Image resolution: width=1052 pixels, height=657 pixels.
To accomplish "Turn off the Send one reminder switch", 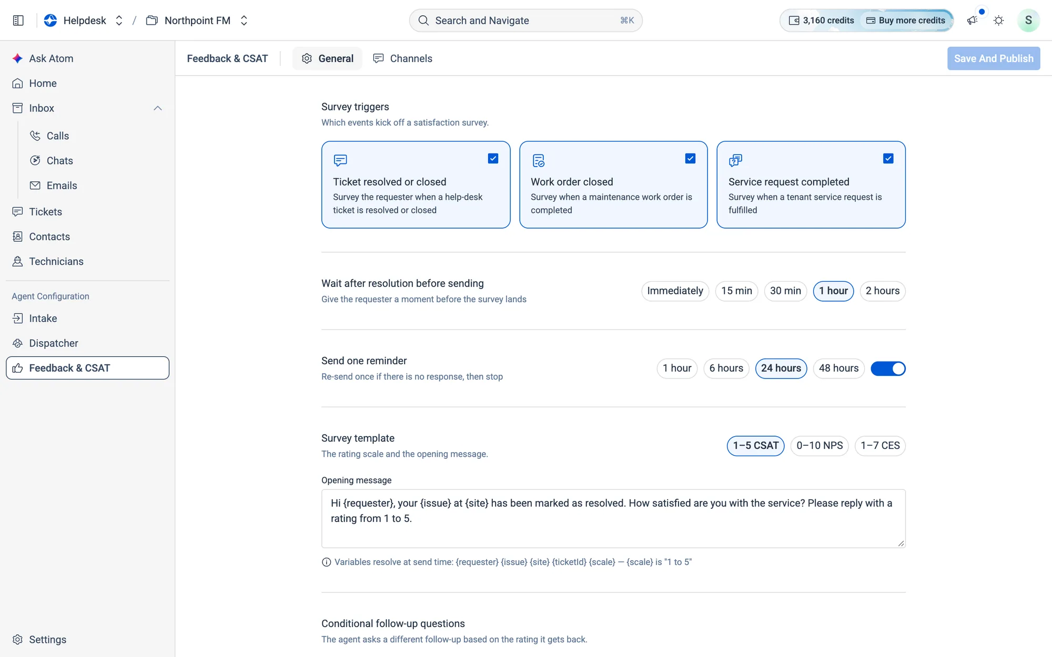I will [x=888, y=368].
